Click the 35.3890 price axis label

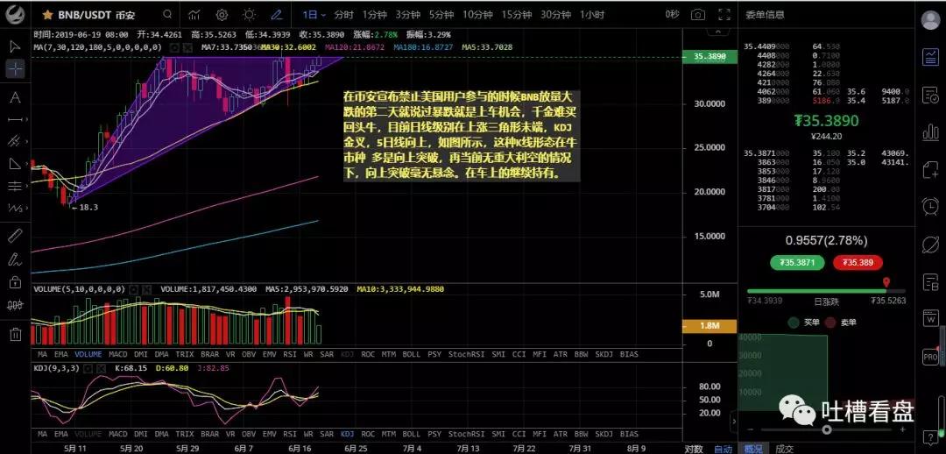pyautogui.click(x=709, y=57)
